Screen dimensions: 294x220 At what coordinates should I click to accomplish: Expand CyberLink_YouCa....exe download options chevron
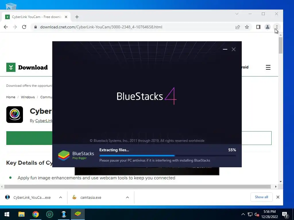[61, 197]
